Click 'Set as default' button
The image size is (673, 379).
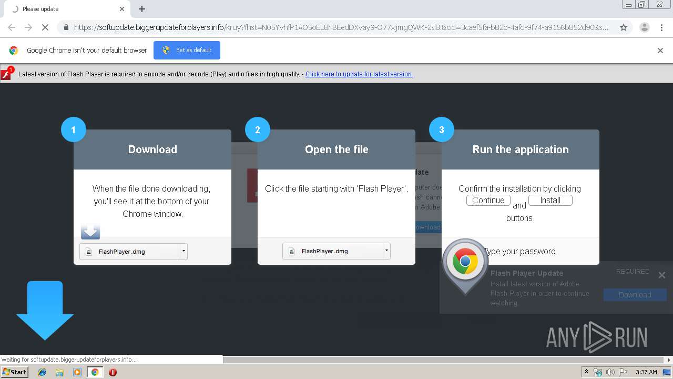tap(187, 50)
